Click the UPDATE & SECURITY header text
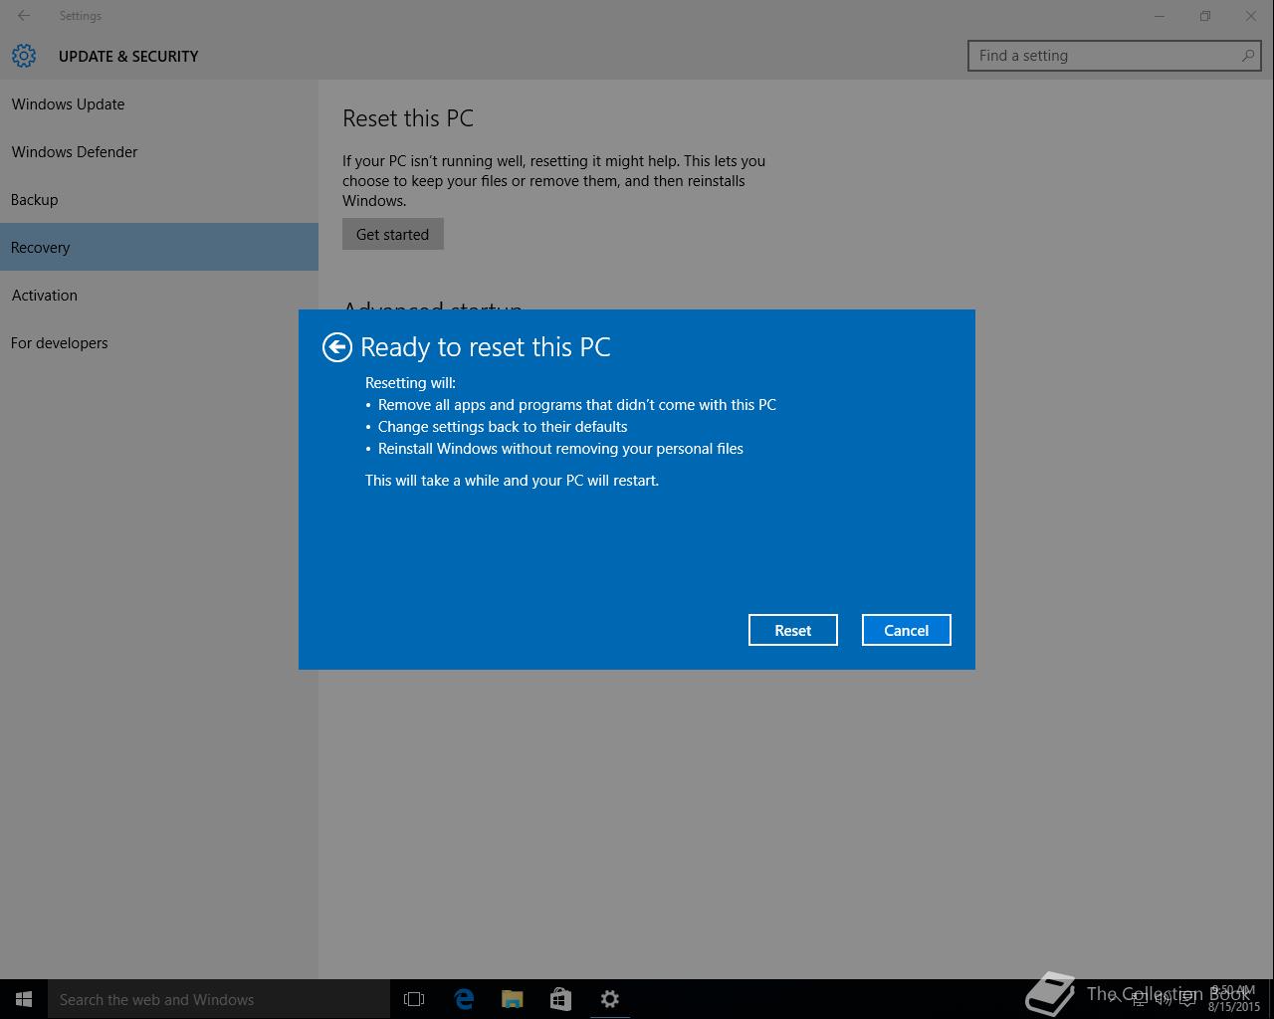This screenshot has width=1274, height=1019. click(x=128, y=56)
